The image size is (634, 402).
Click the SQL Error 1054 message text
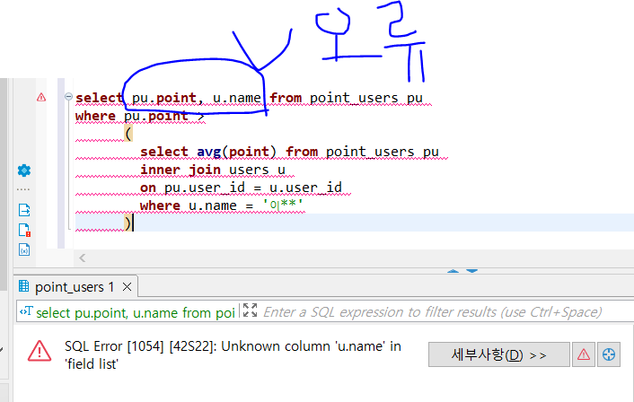tap(233, 355)
